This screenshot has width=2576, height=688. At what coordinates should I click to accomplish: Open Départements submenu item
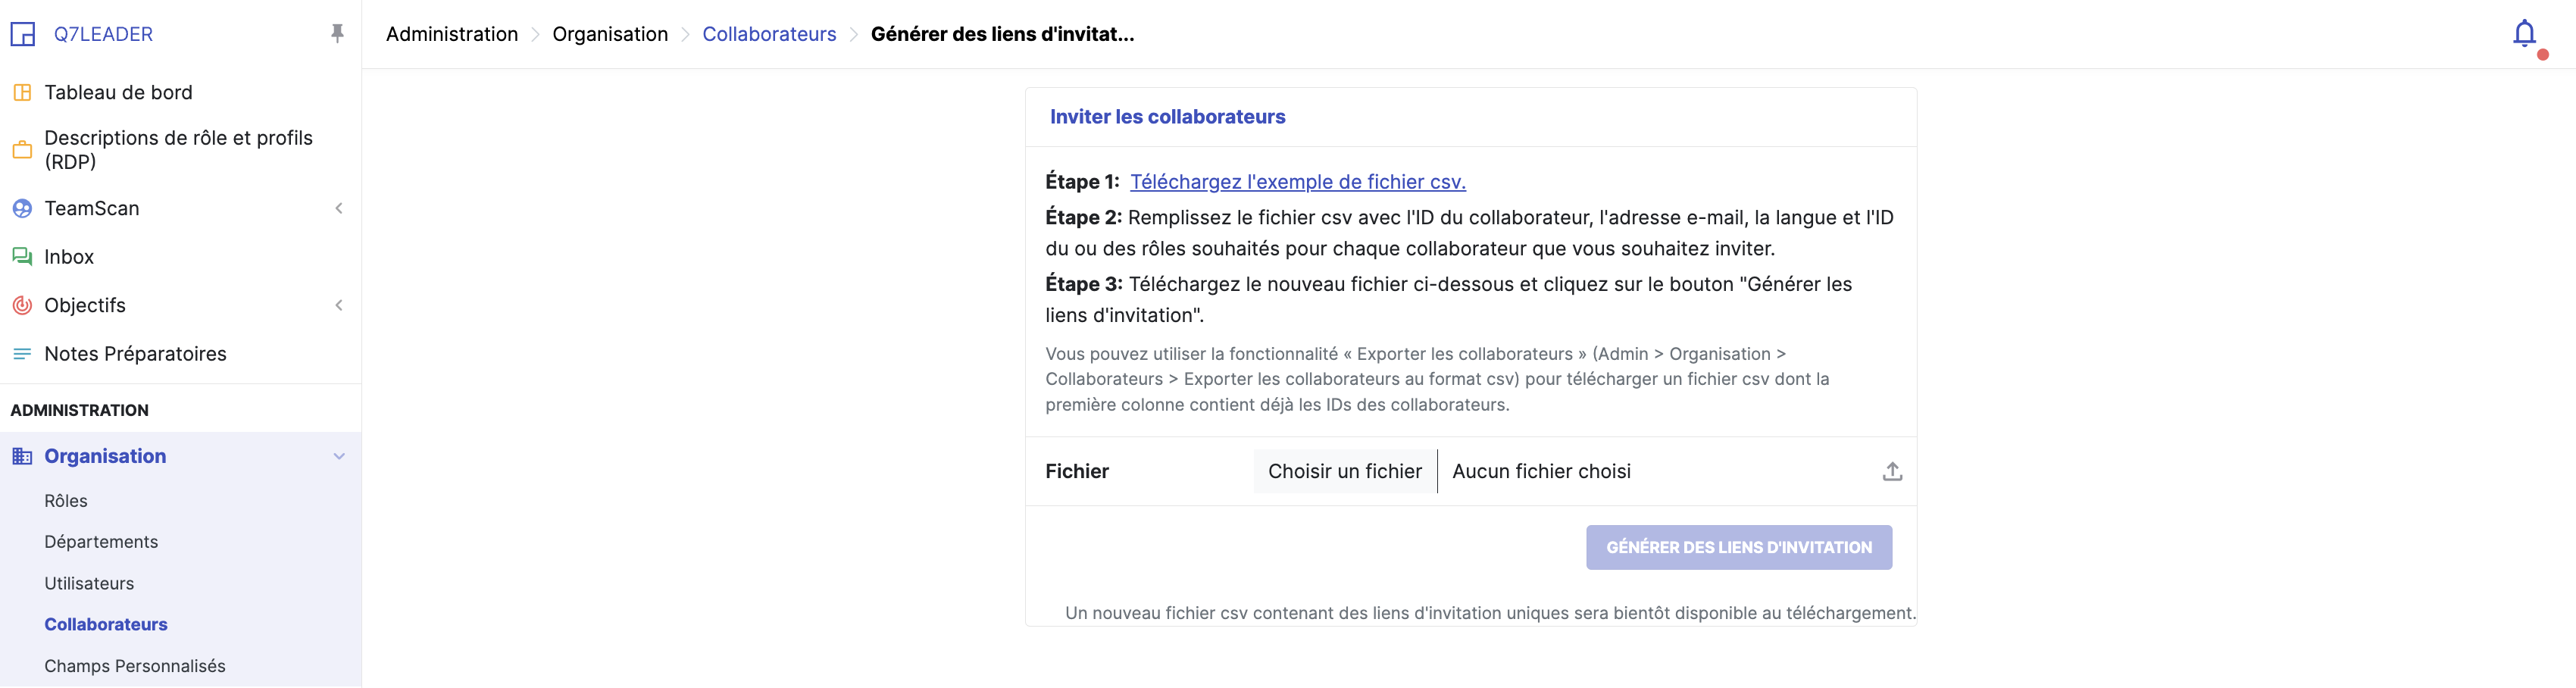(101, 542)
